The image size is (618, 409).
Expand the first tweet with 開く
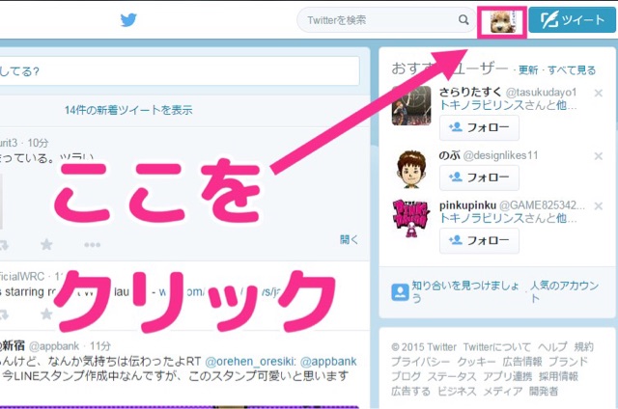pos(349,240)
